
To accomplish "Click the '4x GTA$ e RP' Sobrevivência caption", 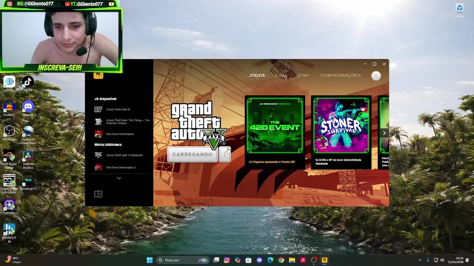I will pos(338,162).
